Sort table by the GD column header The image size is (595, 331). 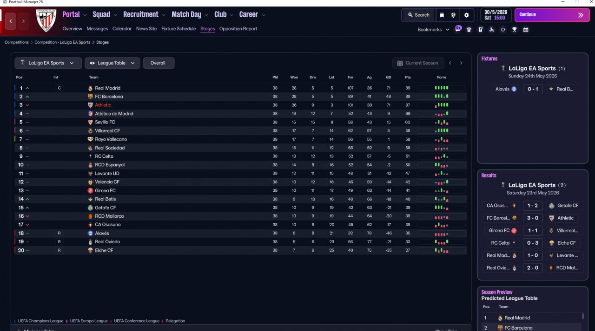(x=388, y=78)
